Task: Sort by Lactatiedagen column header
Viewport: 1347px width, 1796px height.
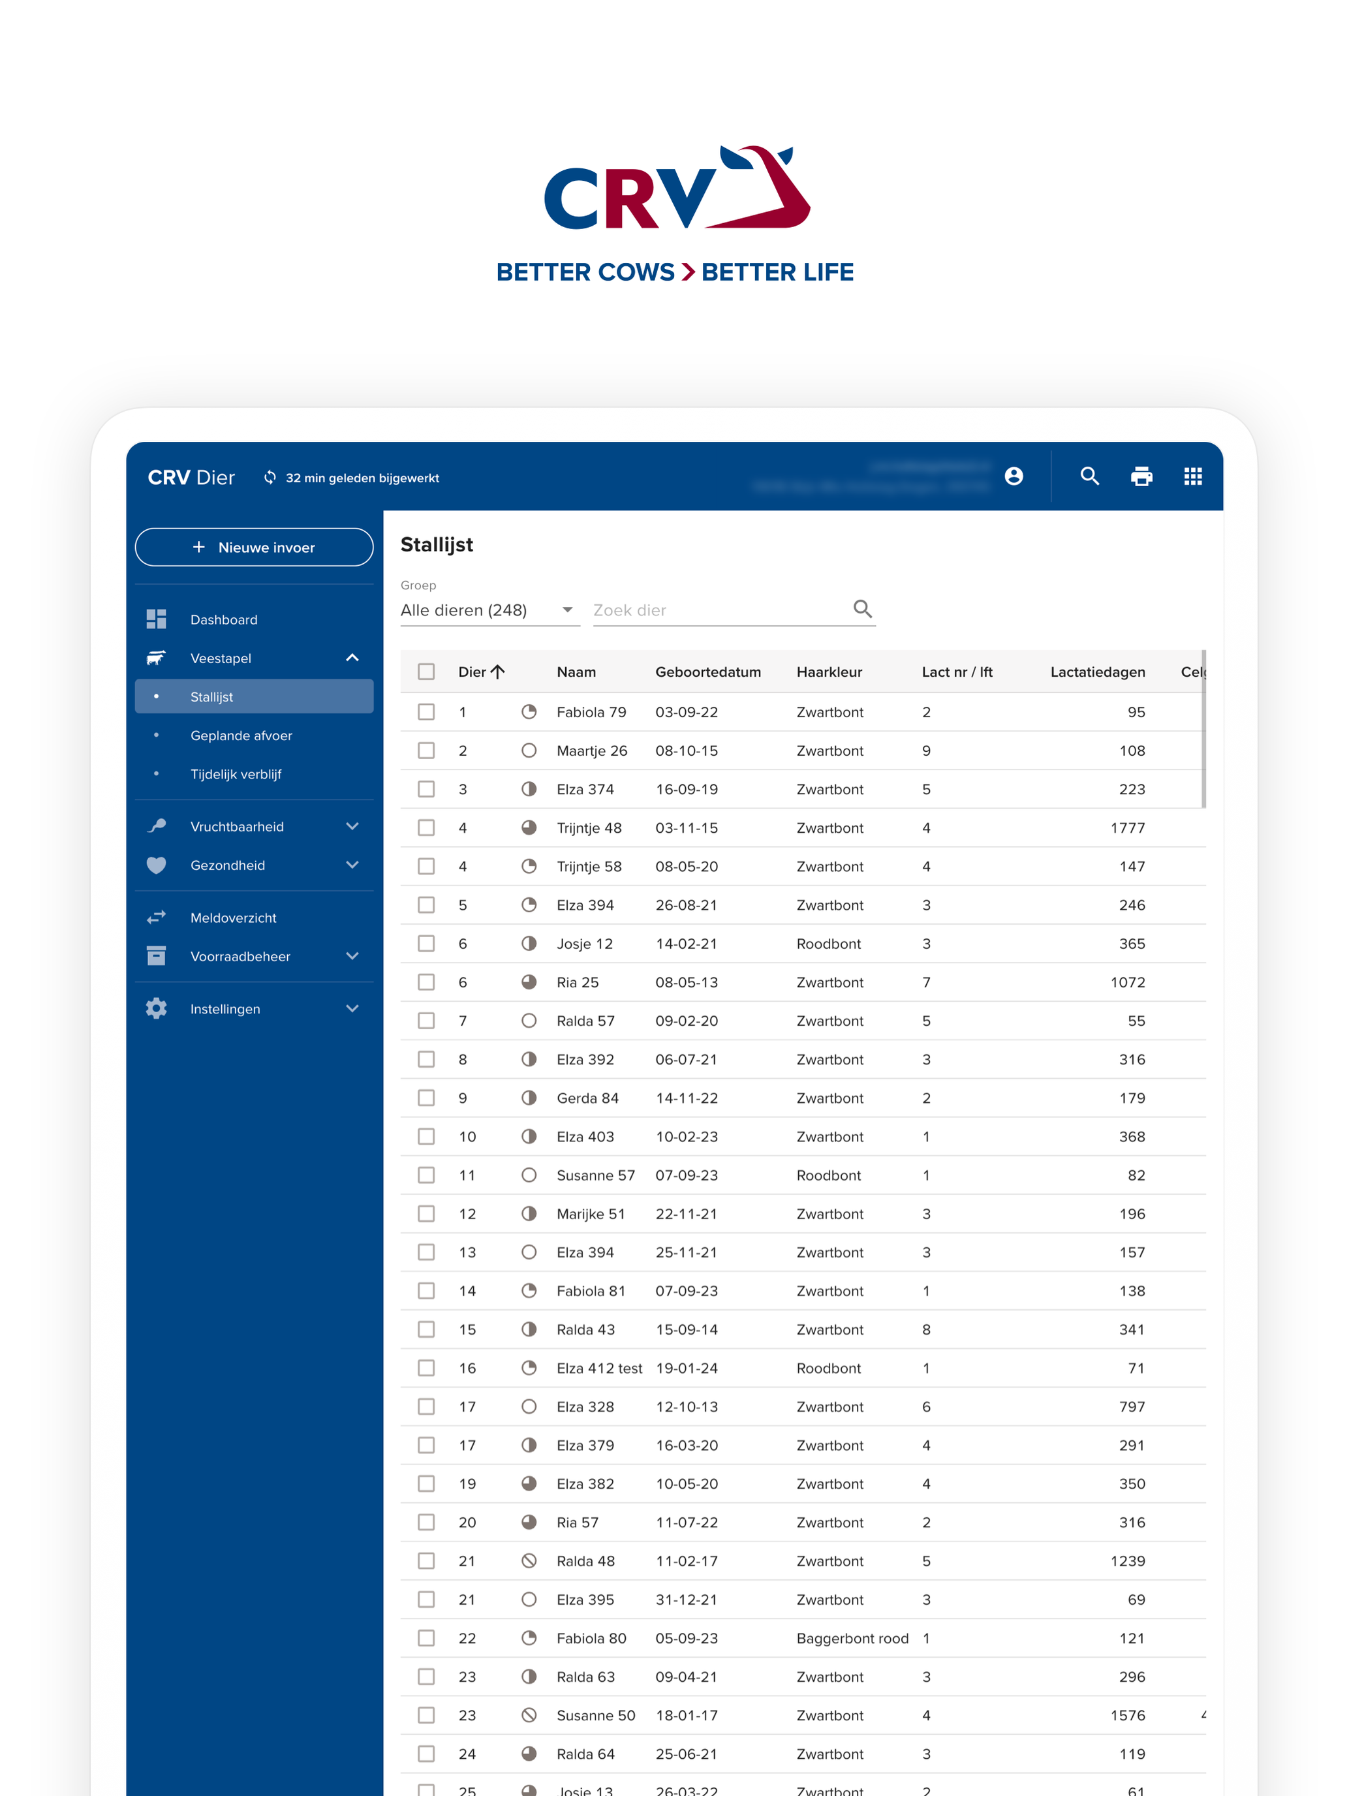Action: (x=1098, y=672)
